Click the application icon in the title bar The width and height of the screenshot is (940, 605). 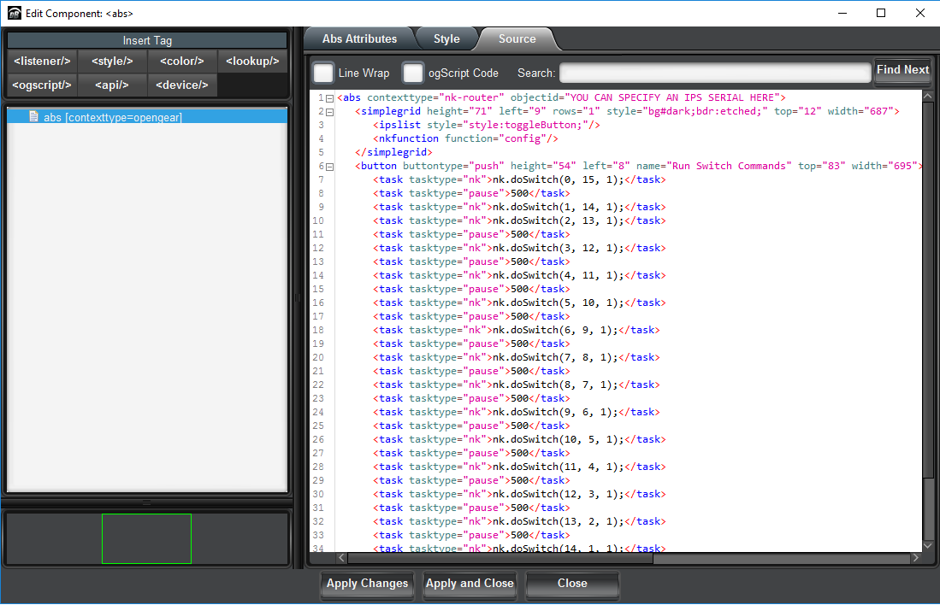pyautogui.click(x=14, y=13)
